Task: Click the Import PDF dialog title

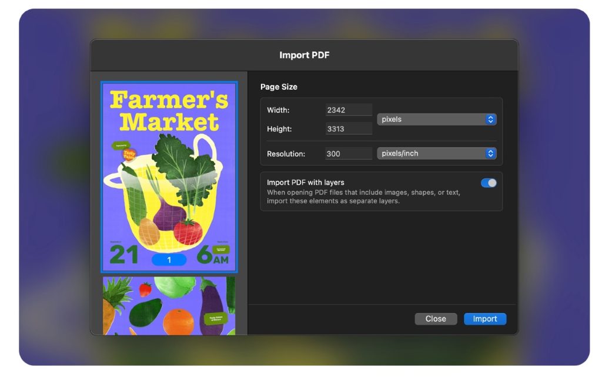Action: (x=305, y=55)
